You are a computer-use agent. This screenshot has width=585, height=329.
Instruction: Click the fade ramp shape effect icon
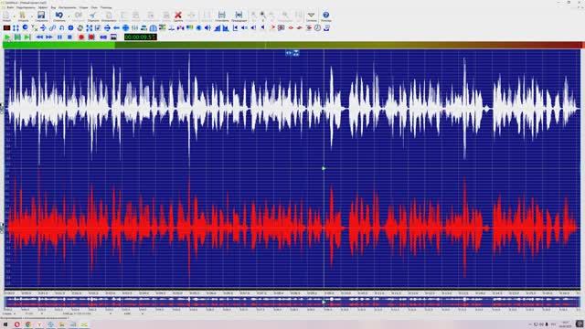point(218,28)
